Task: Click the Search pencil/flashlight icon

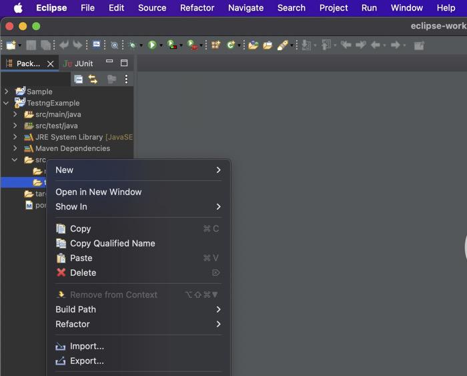Action: [282, 45]
